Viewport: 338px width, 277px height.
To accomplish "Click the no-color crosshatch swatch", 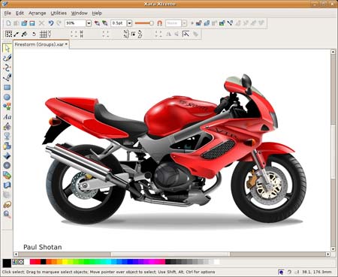I will [21, 262].
